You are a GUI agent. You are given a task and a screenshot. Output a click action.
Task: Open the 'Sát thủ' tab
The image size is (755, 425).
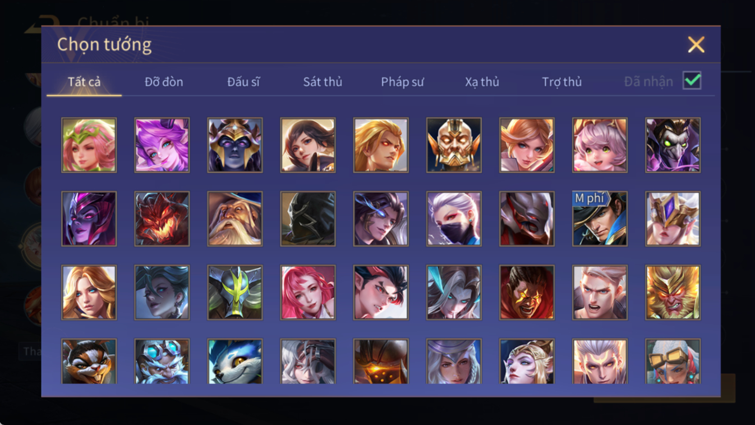pos(323,82)
